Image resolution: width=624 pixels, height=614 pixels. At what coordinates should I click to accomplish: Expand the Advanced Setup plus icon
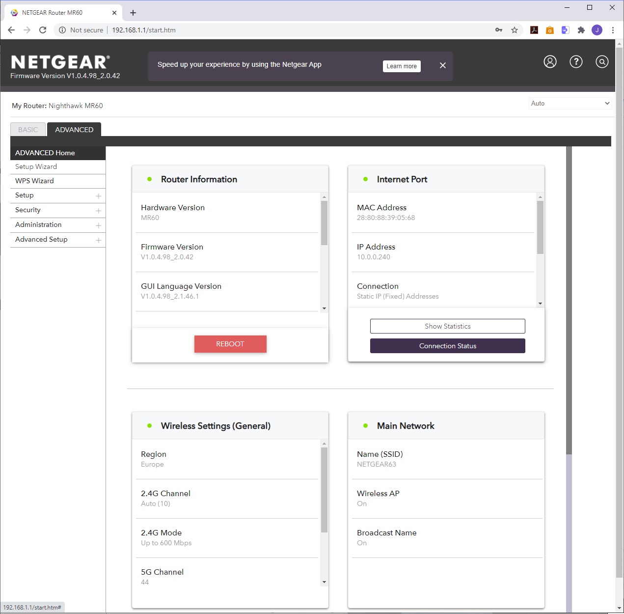tap(98, 240)
